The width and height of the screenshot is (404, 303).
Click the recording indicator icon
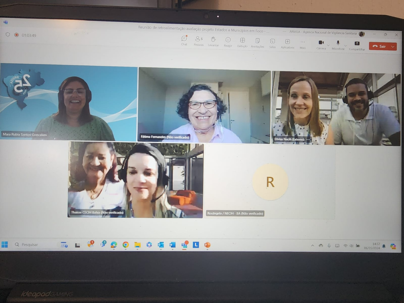pos(17,35)
